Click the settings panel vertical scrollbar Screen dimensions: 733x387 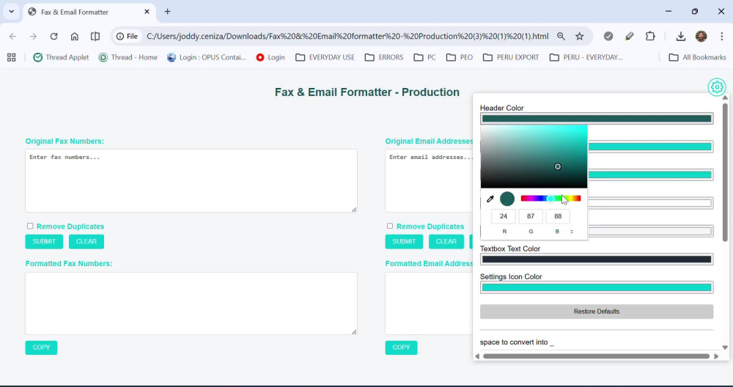(725, 172)
